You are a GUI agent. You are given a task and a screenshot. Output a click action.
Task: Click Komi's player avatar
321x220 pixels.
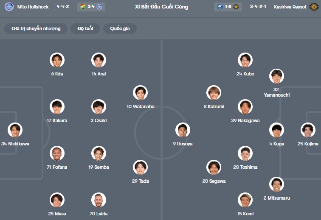pyautogui.click(x=245, y=200)
